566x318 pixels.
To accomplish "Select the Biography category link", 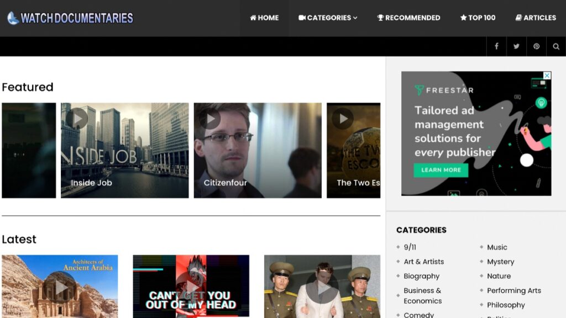I will tap(421, 276).
